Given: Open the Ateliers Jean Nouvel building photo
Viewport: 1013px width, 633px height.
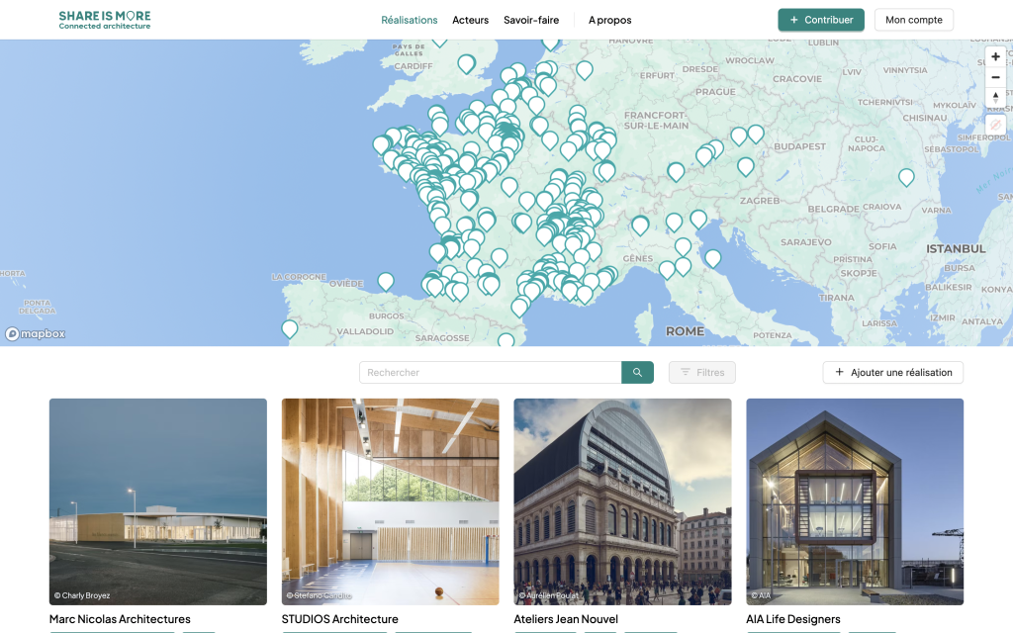Looking at the screenshot, I should tap(623, 501).
